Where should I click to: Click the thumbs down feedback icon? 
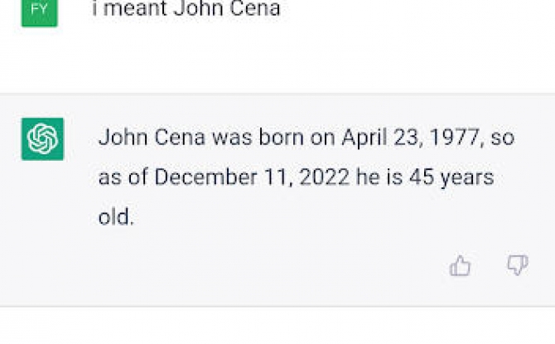click(518, 264)
